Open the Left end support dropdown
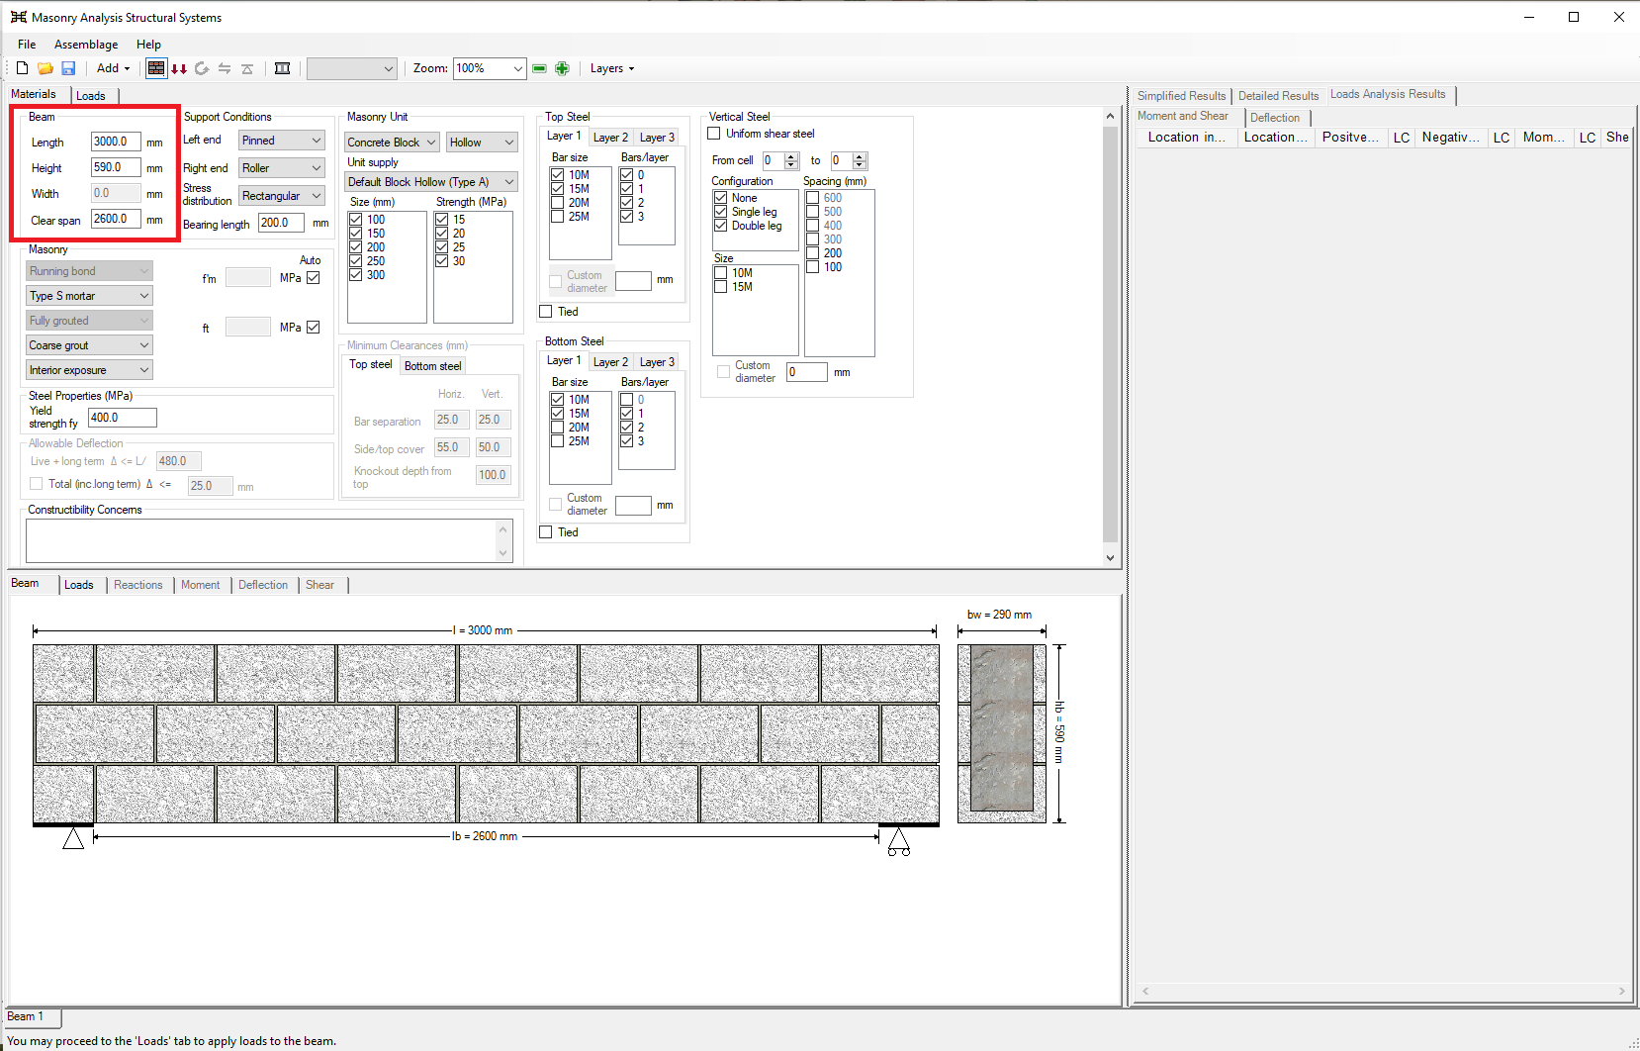1640x1051 pixels. coord(282,141)
